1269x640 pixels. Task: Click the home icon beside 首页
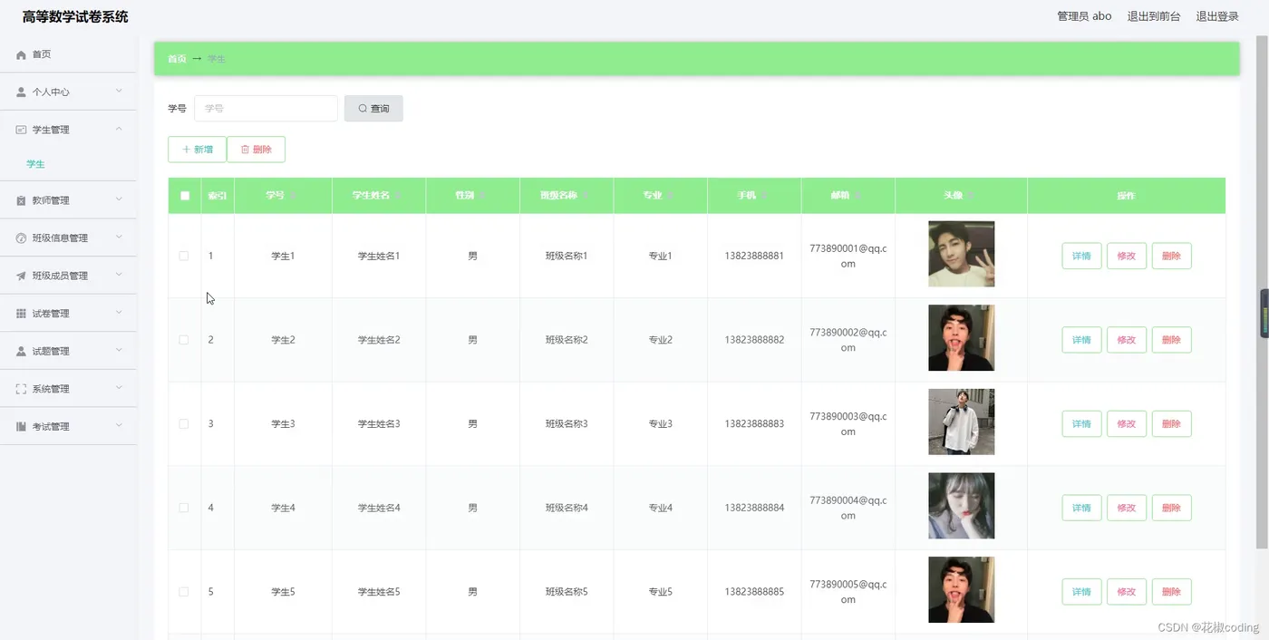tap(21, 55)
